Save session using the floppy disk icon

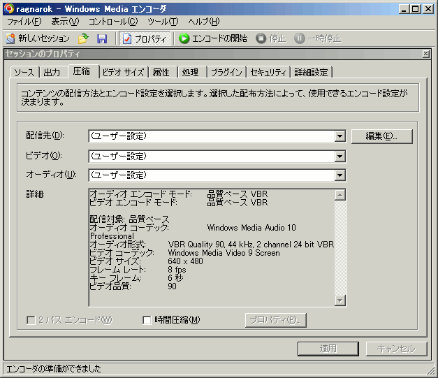coord(102,38)
